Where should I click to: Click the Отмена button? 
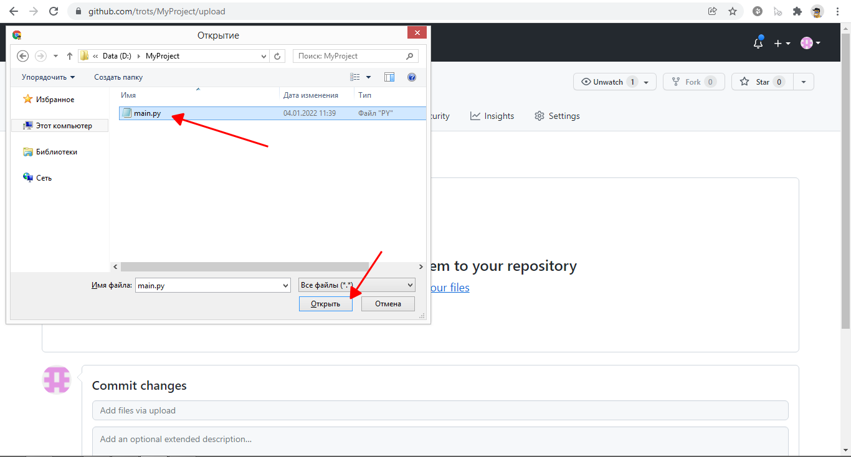tap(388, 304)
